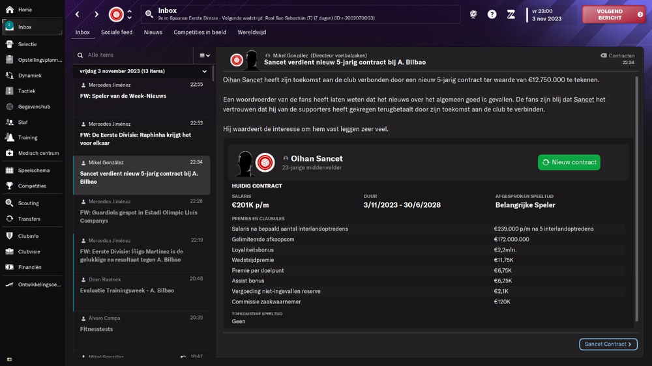
Task: Click the Oihan Sancet name link in message
Action: click(237, 80)
